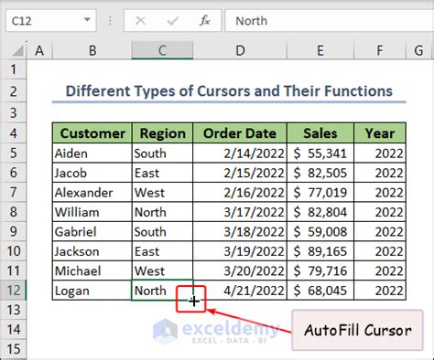Click the sales value $ 82,505
This screenshot has height=360, width=434.
point(320,173)
